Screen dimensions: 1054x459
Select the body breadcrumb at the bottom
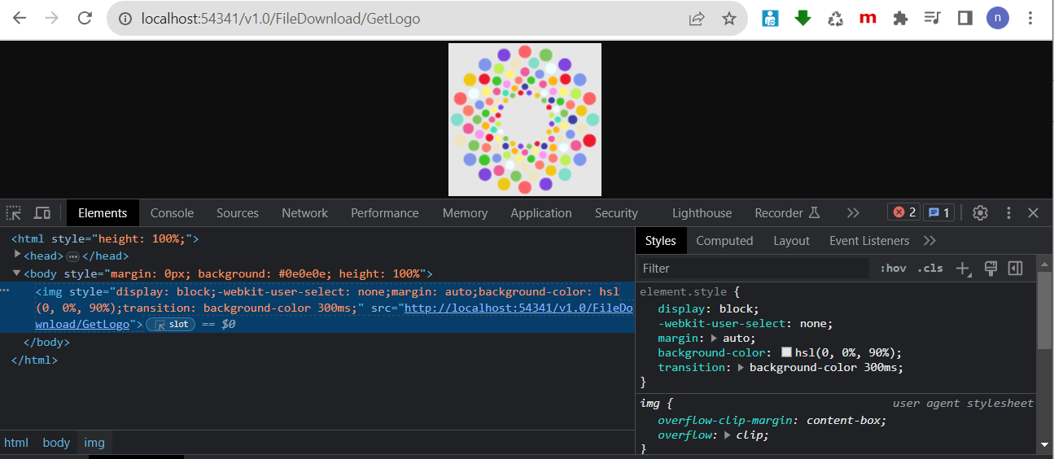tap(56, 443)
